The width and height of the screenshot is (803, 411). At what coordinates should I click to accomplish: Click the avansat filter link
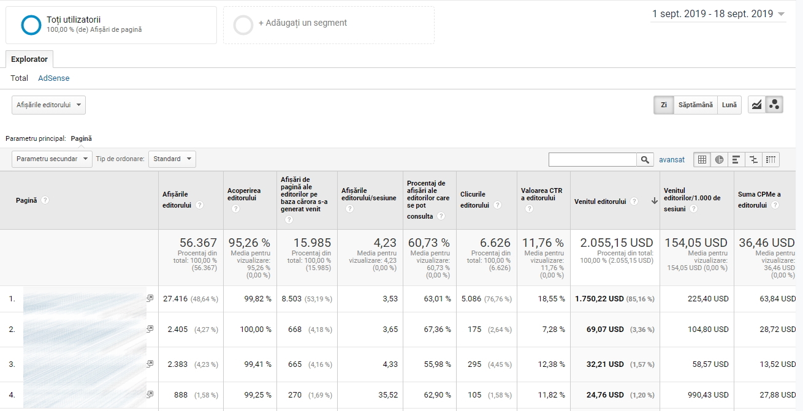tap(672, 159)
